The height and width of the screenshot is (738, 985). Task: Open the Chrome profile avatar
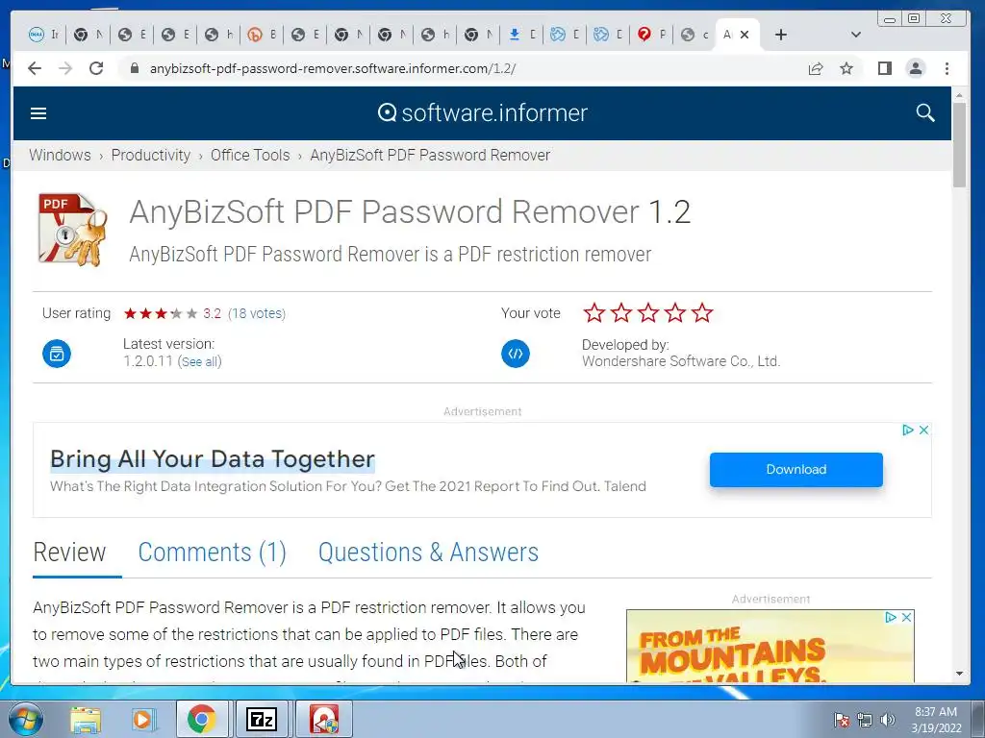(916, 68)
